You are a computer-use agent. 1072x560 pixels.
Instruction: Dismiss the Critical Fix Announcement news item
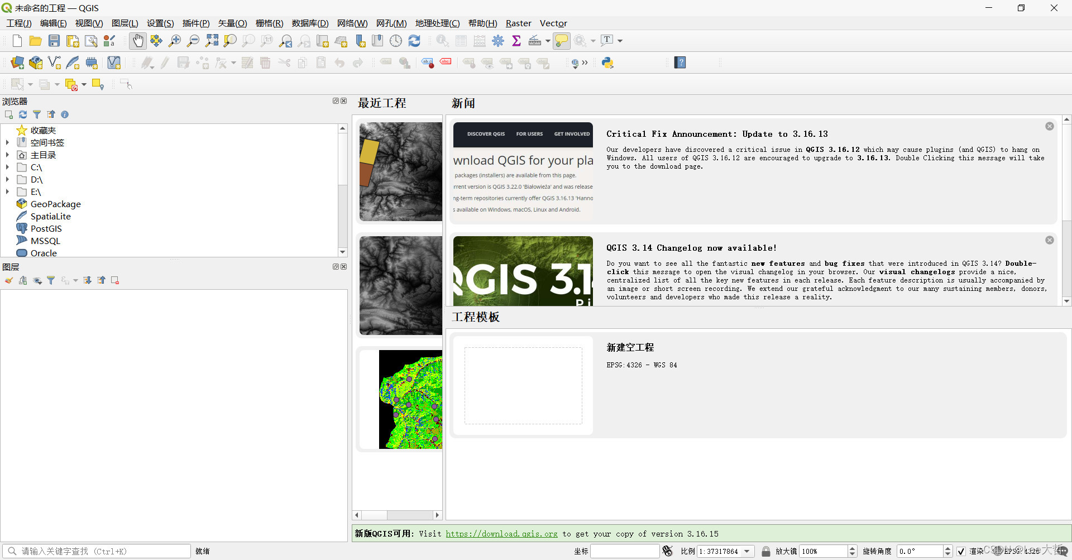coord(1050,126)
